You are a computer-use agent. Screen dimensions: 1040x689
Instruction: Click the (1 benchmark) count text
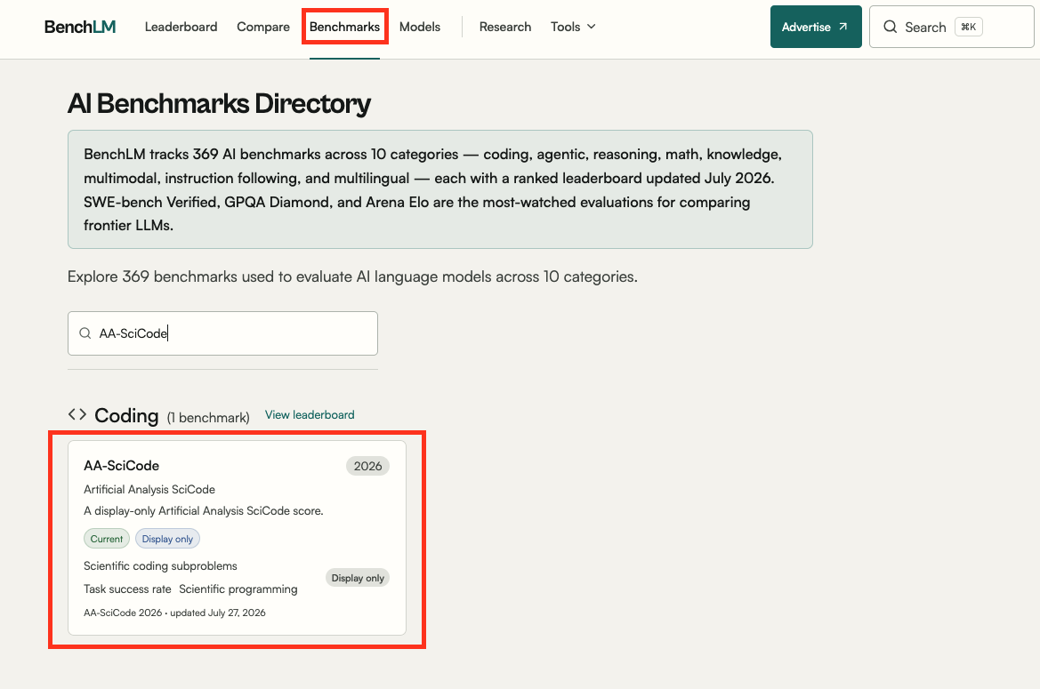click(208, 417)
